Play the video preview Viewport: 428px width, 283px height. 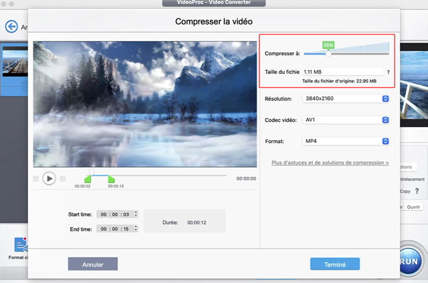[x=49, y=178]
